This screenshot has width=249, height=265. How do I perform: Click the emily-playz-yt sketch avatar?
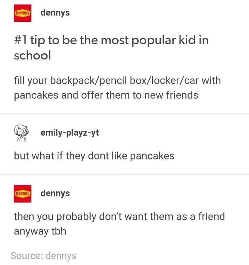tap(21, 133)
